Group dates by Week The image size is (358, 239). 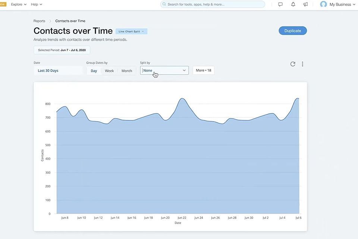(109, 71)
